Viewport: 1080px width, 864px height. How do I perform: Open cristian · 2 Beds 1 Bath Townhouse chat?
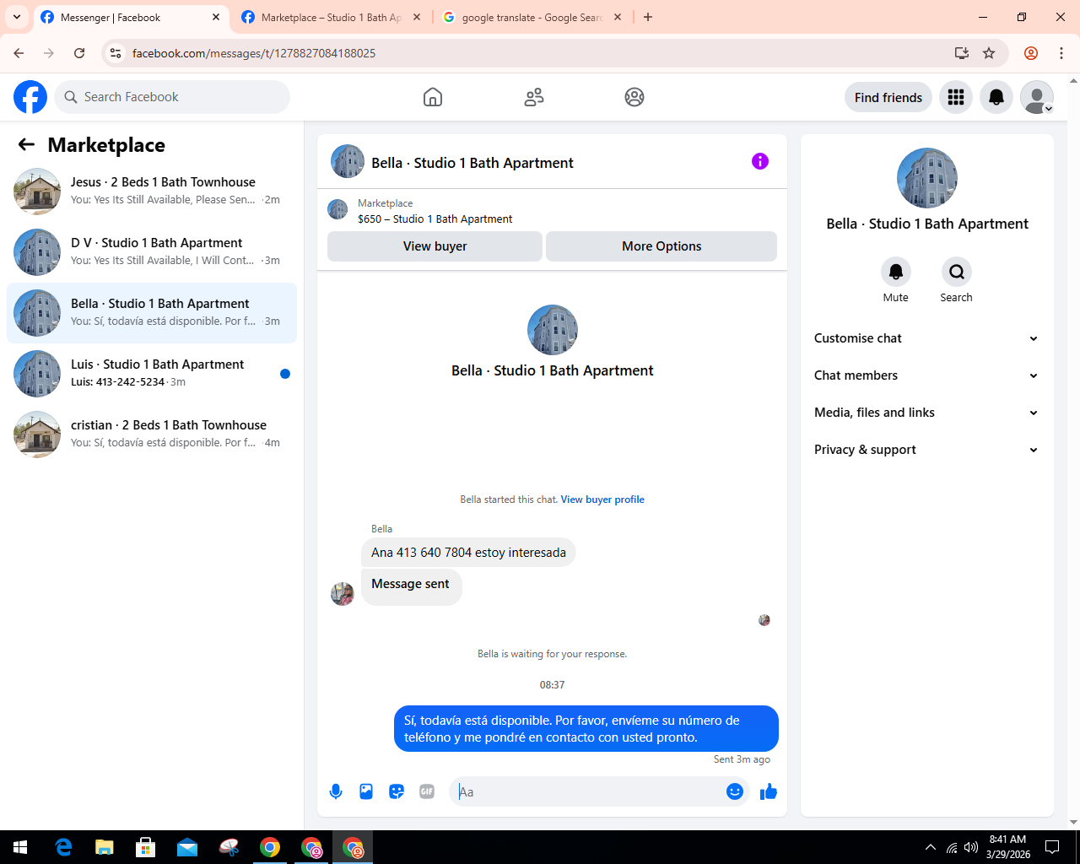point(152,434)
